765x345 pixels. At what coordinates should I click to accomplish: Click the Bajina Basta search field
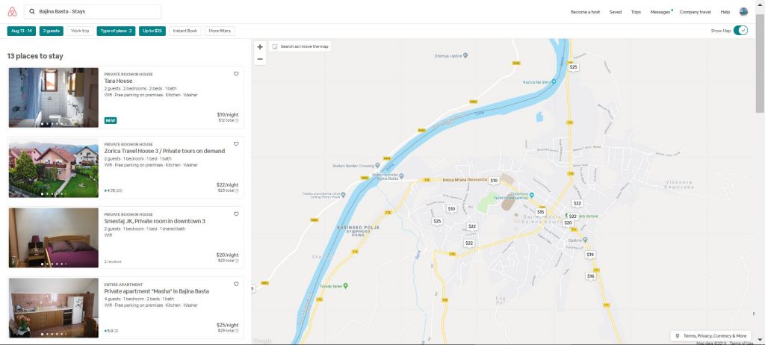pos(93,12)
